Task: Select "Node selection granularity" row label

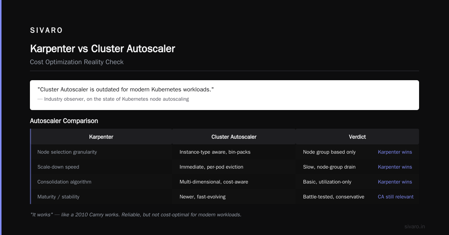Action: click(x=67, y=152)
